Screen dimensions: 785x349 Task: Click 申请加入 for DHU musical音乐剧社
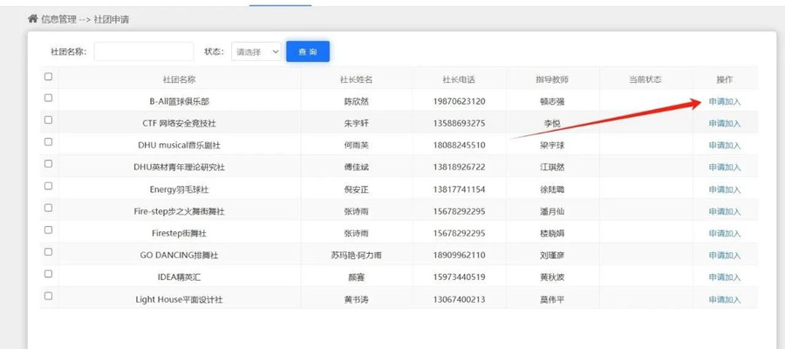[x=724, y=146]
